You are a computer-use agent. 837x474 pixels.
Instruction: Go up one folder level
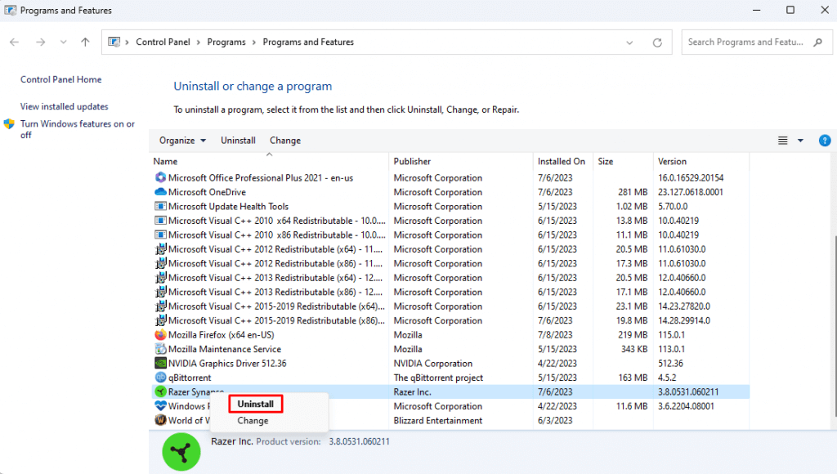click(x=85, y=42)
